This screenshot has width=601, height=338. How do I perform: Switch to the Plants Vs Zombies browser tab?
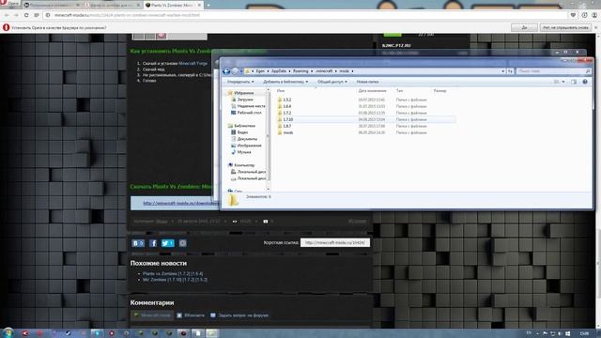coord(172,5)
